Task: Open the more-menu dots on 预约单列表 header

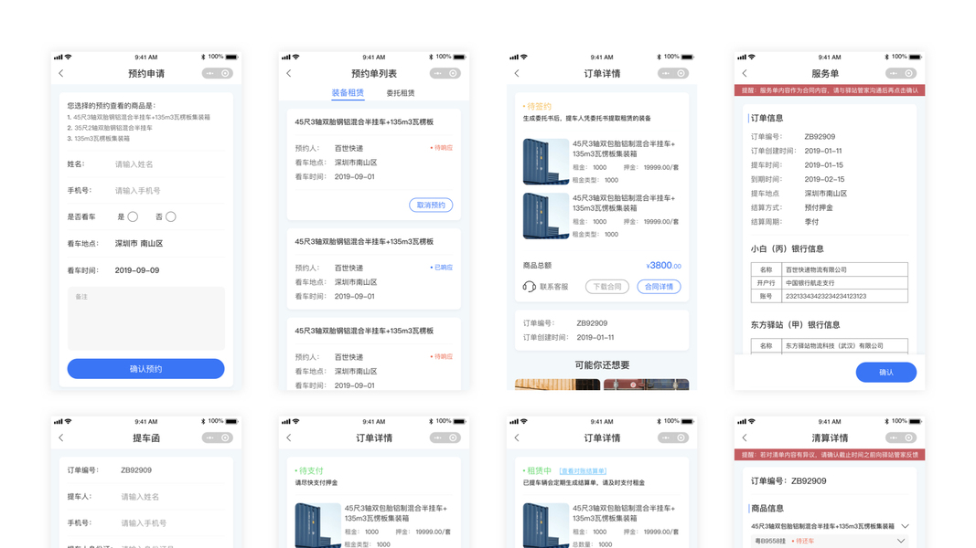Action: pyautogui.click(x=437, y=73)
